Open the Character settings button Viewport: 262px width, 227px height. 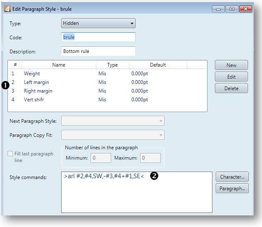(232, 177)
